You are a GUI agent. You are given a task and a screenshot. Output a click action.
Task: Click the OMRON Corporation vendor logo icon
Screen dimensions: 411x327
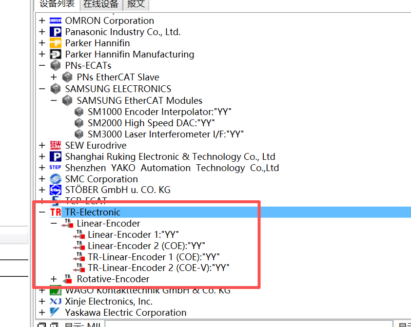click(56, 20)
